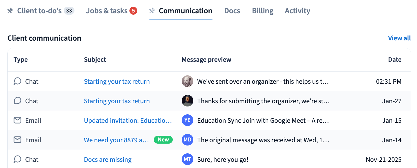Click the MT avatar badge
The image size is (417, 168).
tap(187, 159)
